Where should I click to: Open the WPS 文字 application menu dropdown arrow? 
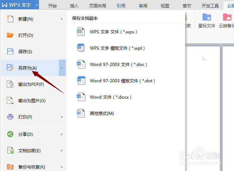pos(36,5)
